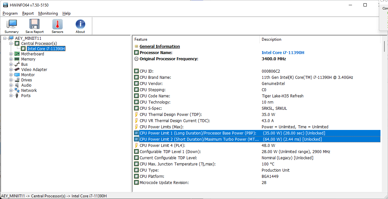Click the Network tree icon
The width and height of the screenshot is (388, 199).
(17, 90)
